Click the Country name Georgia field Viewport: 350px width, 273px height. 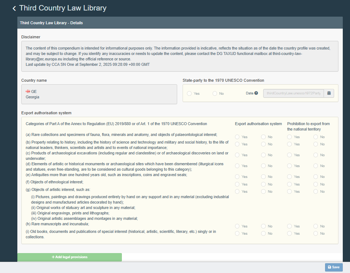tap(99, 94)
